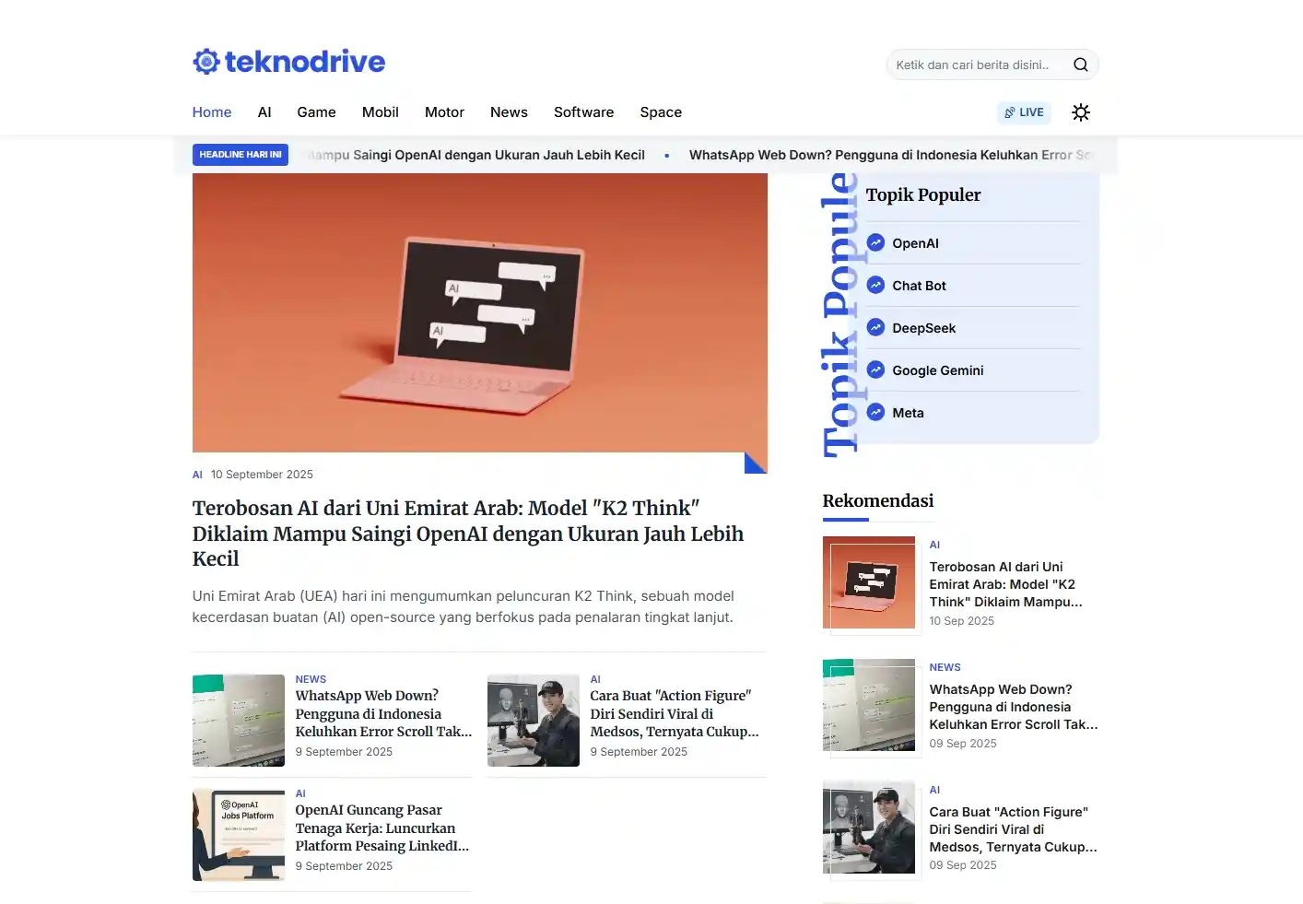Open recommended WhatsApp Web Down article
This screenshot has height=904, width=1303.
point(1014,707)
